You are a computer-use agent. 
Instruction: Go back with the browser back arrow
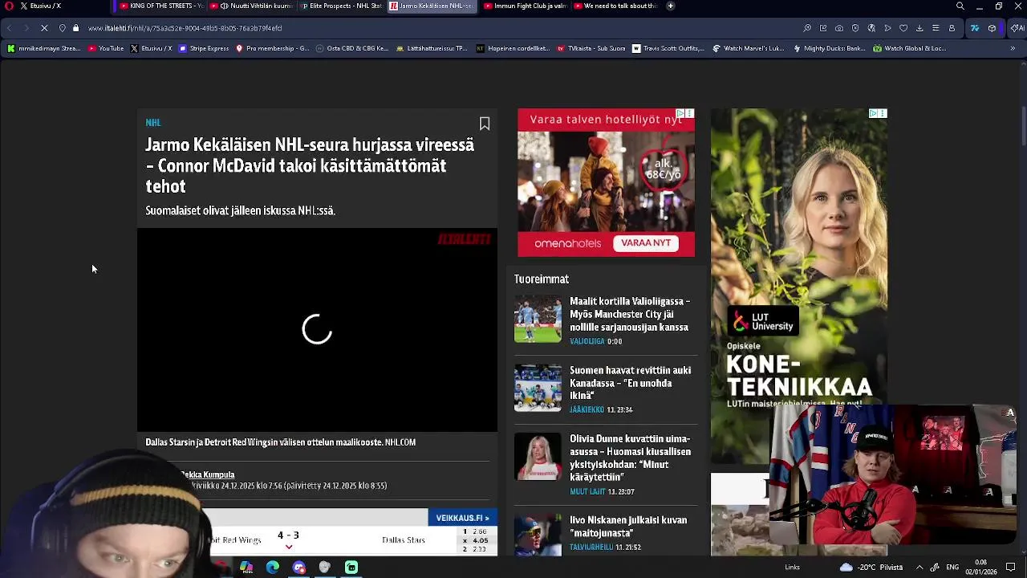(x=10, y=28)
